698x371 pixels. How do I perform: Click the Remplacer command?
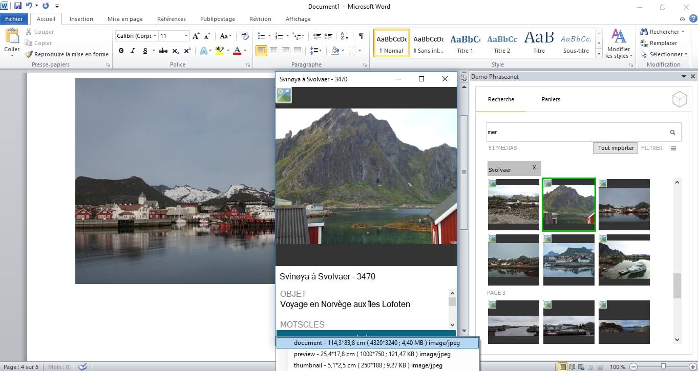tap(659, 43)
